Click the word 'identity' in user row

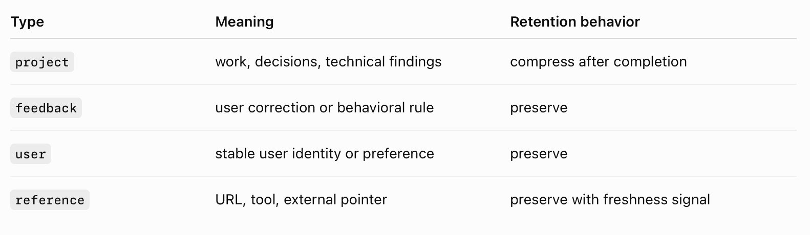coord(316,154)
